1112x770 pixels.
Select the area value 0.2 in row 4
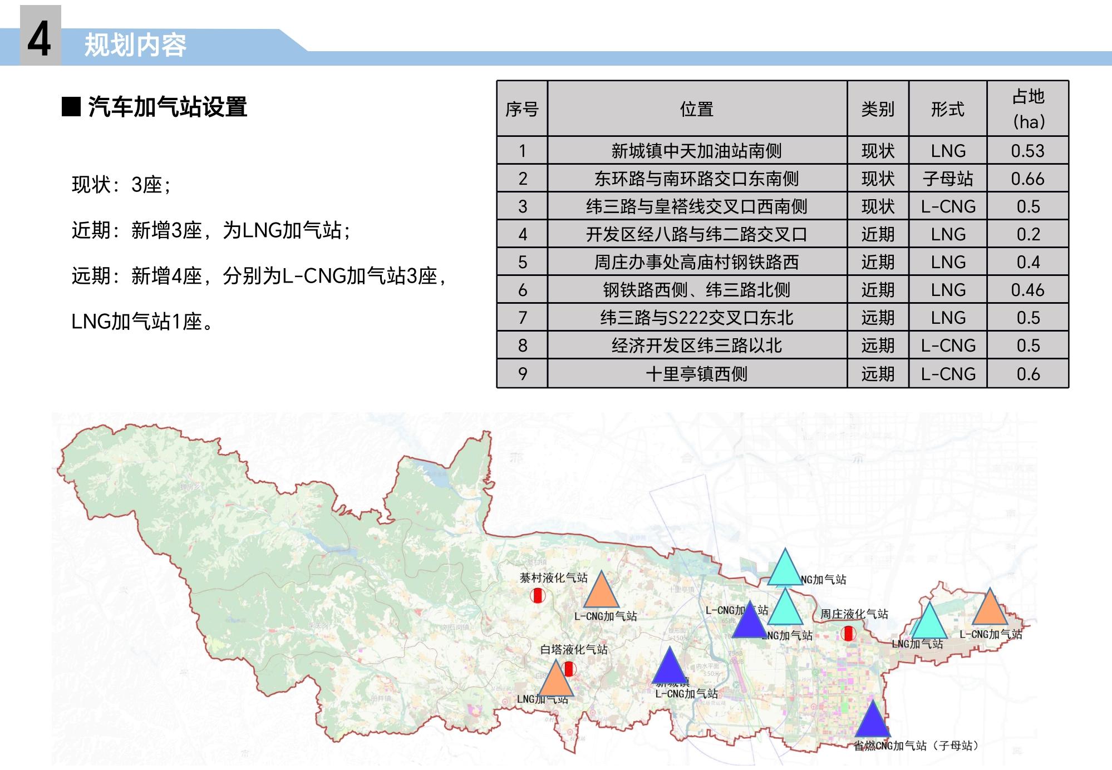coord(1028,234)
